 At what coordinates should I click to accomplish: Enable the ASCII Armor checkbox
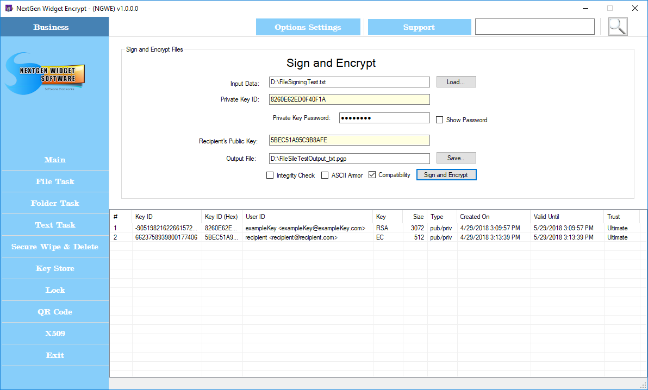[325, 175]
